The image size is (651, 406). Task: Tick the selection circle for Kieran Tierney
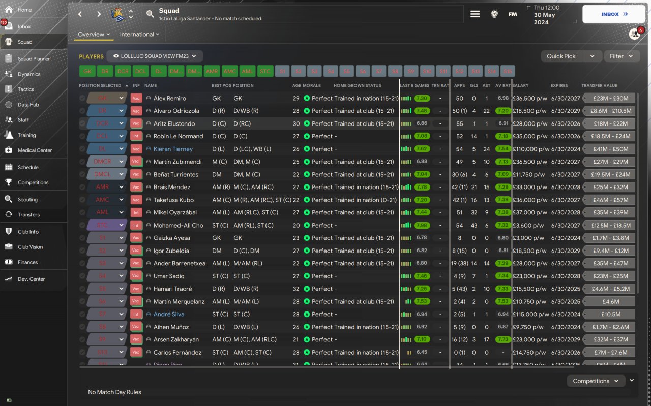pos(82,149)
